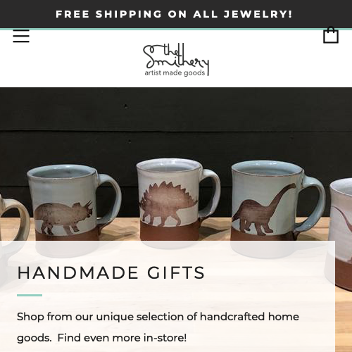This screenshot has width=352, height=352.
Task: Click the 'Find even more in-store!' text
Action: (x=122, y=338)
